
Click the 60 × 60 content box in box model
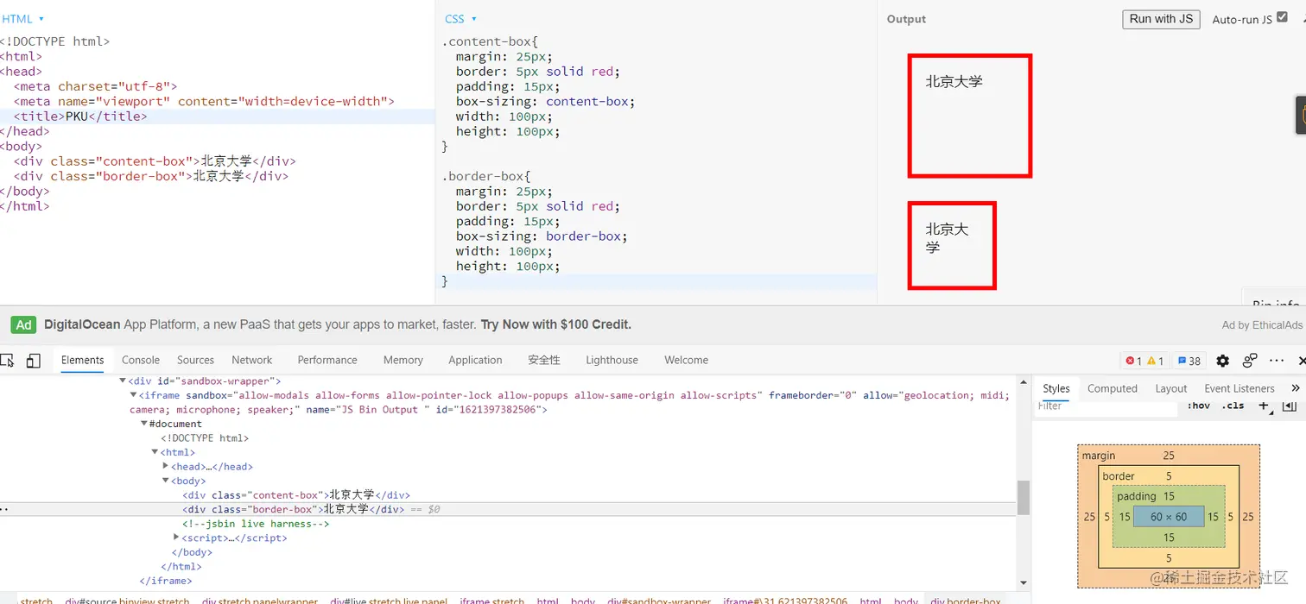click(1169, 517)
